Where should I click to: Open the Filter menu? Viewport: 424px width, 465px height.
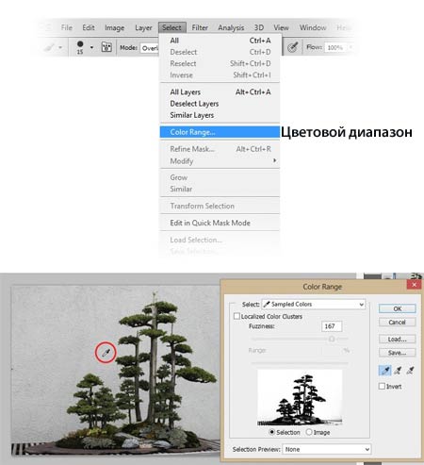click(200, 27)
